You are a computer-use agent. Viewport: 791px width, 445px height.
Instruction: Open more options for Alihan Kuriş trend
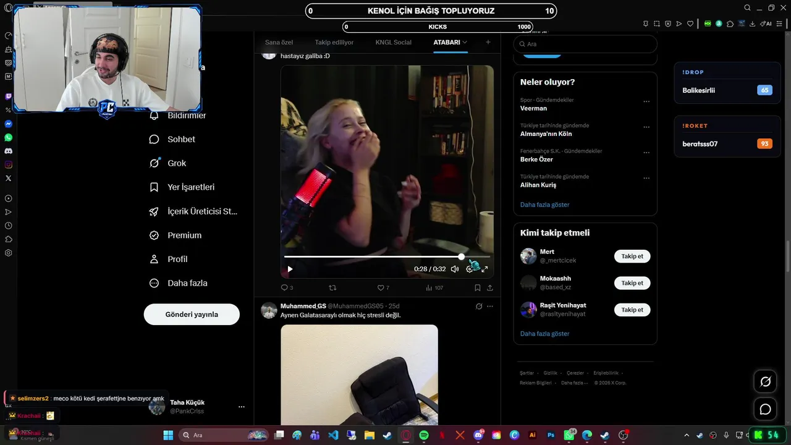(x=646, y=179)
